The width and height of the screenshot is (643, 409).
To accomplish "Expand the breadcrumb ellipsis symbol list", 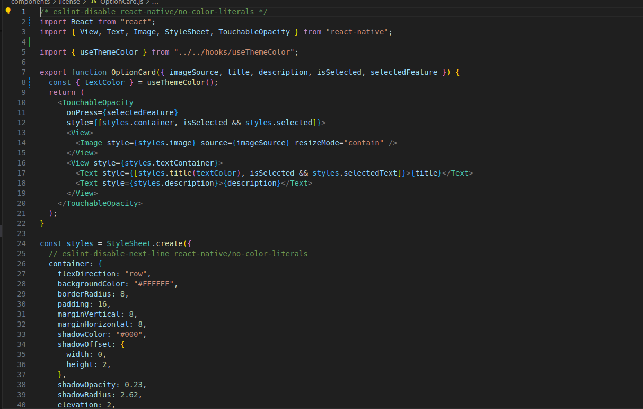I will (155, 2).
